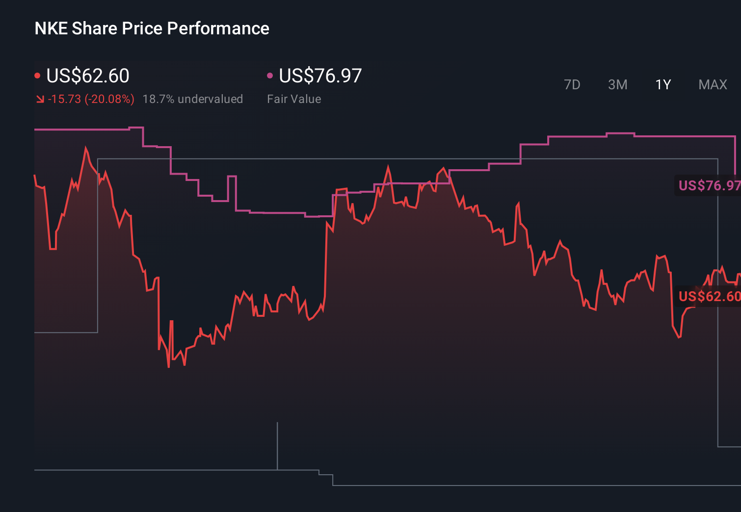Click the -15.73 (-20.08%) change text

(92, 99)
